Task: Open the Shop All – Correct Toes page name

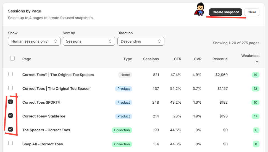Action: [43, 144]
